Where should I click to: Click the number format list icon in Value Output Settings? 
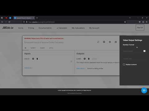click(x=144, y=51)
